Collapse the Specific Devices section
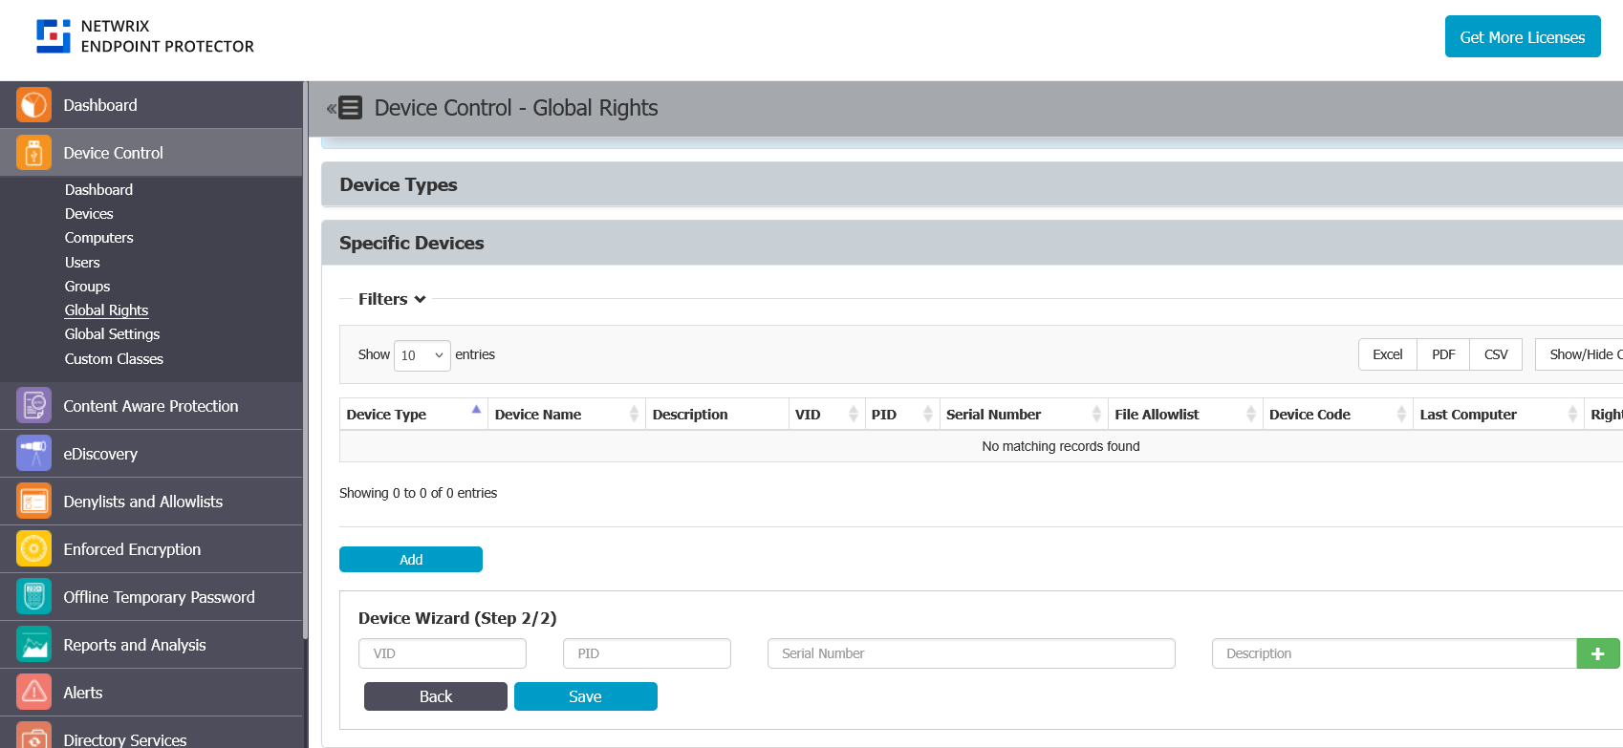The height and width of the screenshot is (748, 1623). [x=972, y=243]
